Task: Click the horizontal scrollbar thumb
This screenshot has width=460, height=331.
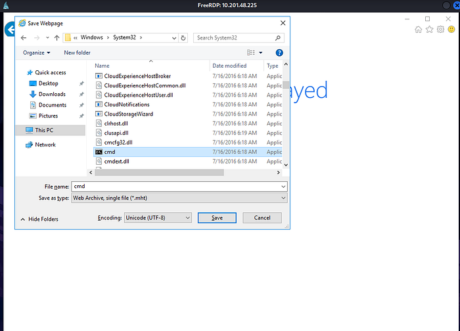Action: tap(159, 173)
